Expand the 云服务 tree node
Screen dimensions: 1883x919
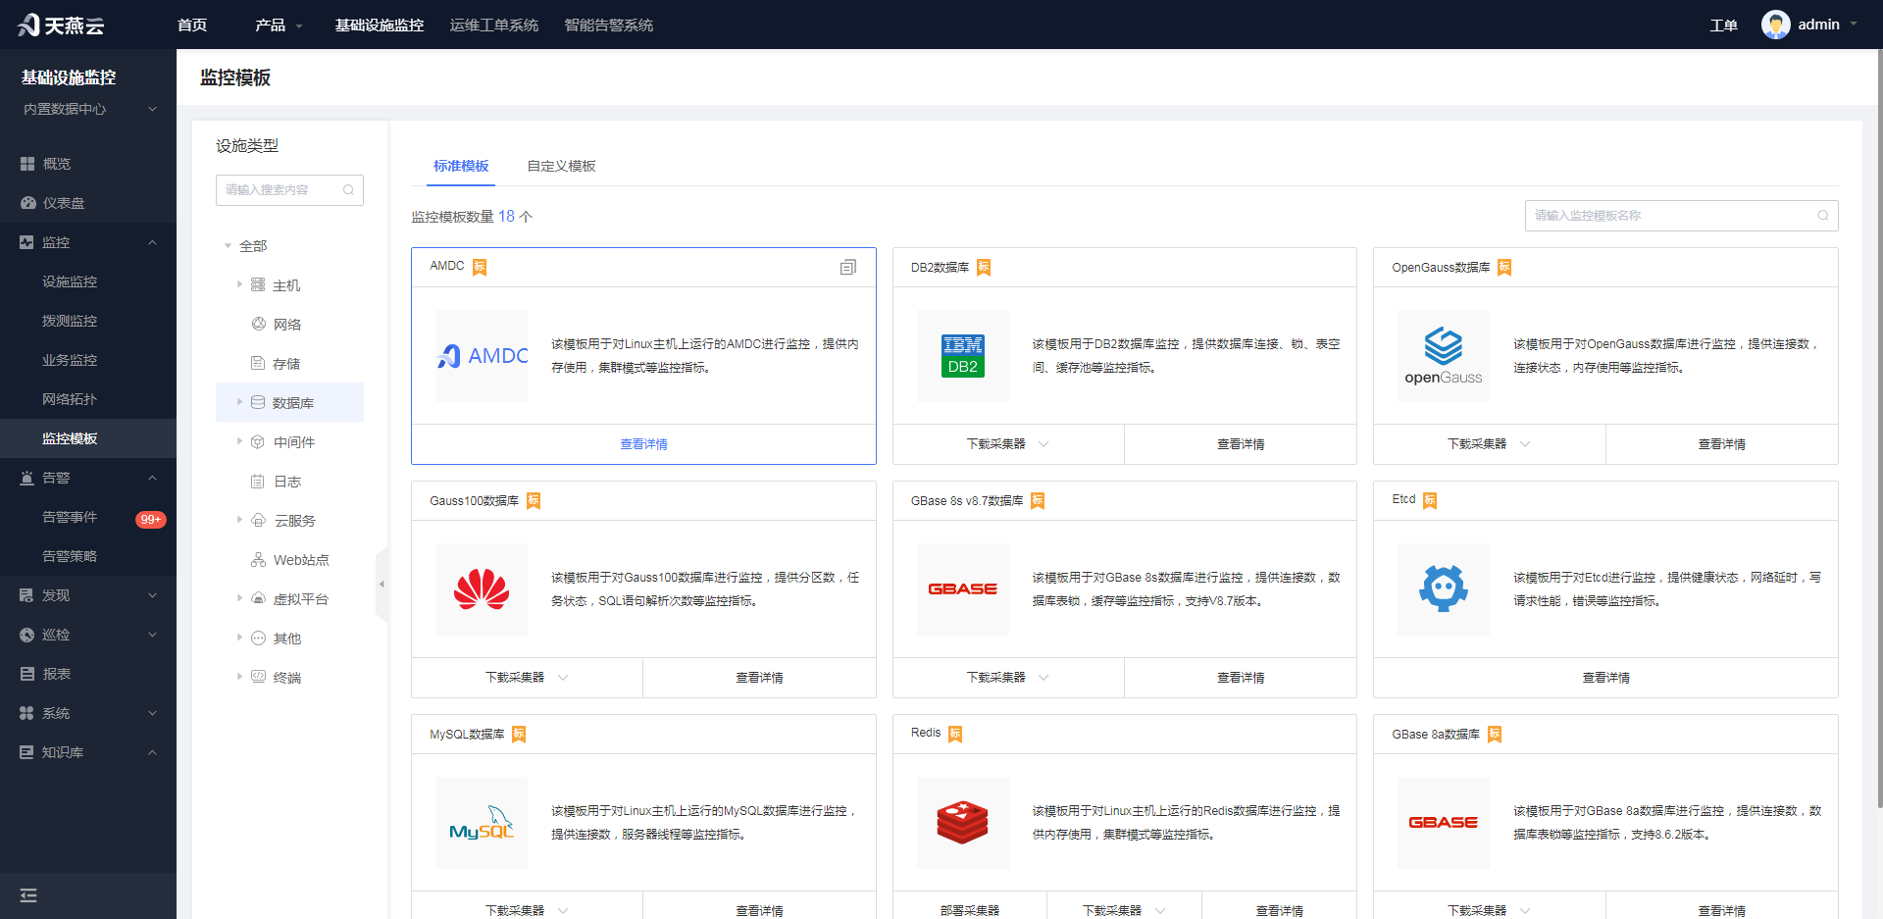(239, 520)
